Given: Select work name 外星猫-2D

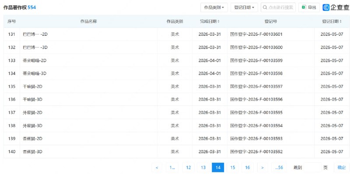Looking at the screenshot, I should pos(32,113).
